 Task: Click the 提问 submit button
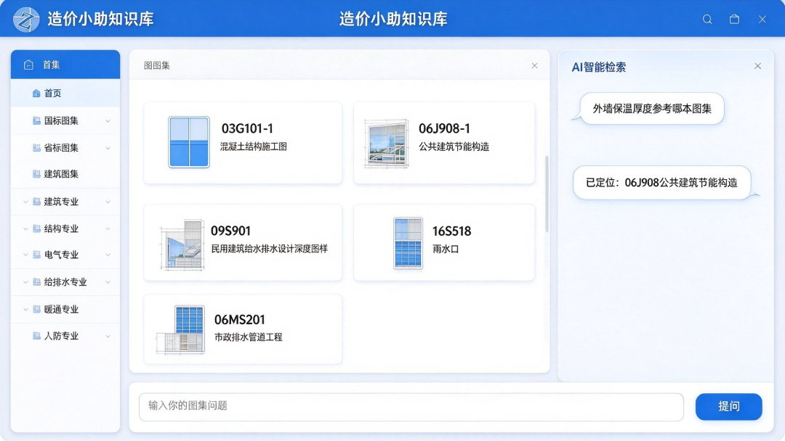tap(728, 406)
